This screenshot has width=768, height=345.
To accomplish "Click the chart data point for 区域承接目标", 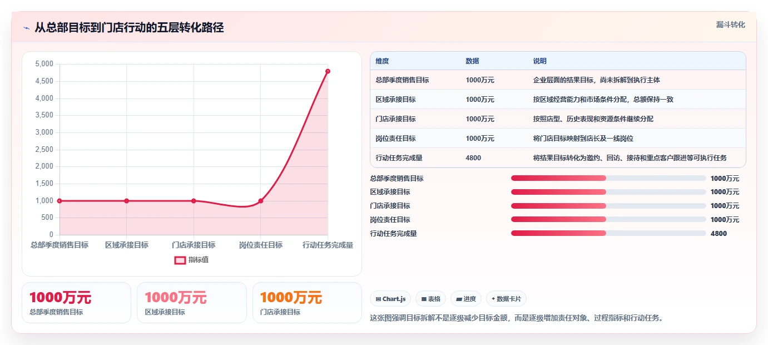I will click(x=126, y=201).
